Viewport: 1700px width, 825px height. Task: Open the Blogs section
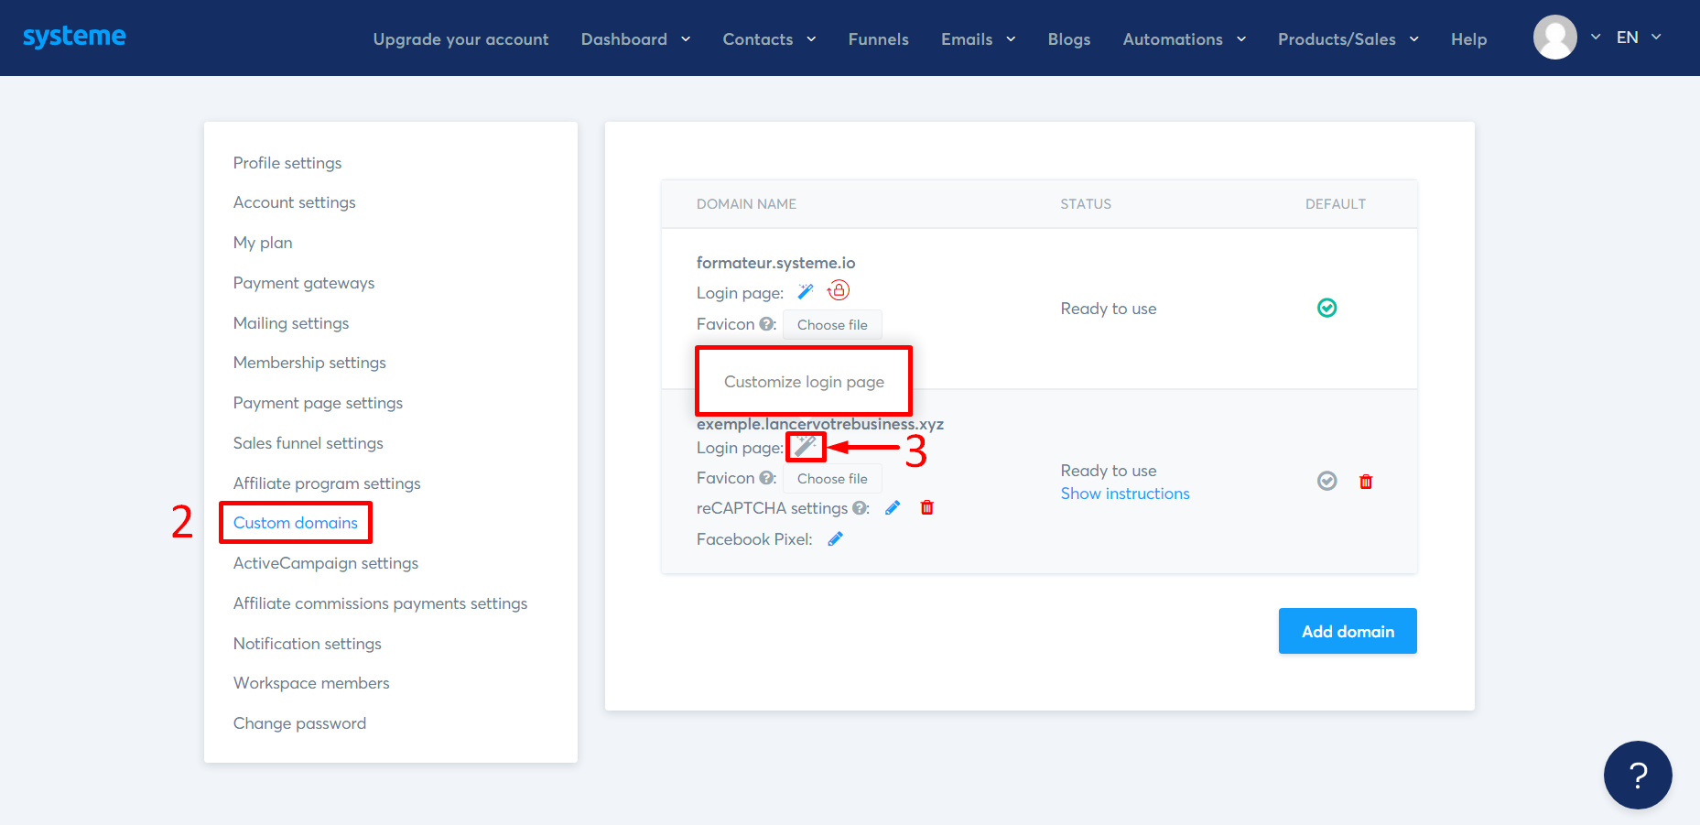click(x=1068, y=39)
